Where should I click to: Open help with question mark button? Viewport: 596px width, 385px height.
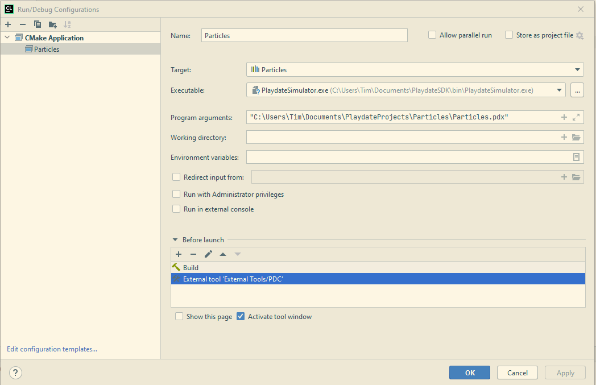pos(15,373)
